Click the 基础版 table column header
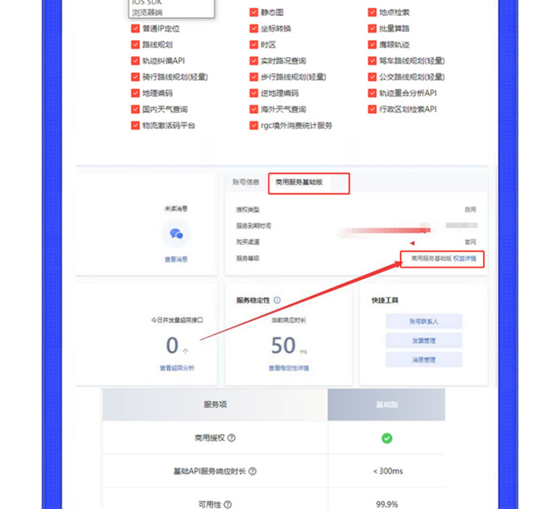The image size is (547, 509). pos(386,404)
